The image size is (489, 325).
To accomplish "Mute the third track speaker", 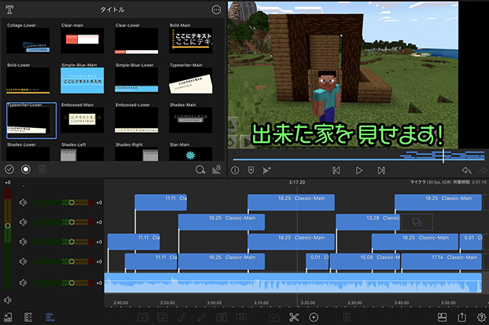I will click(x=23, y=242).
